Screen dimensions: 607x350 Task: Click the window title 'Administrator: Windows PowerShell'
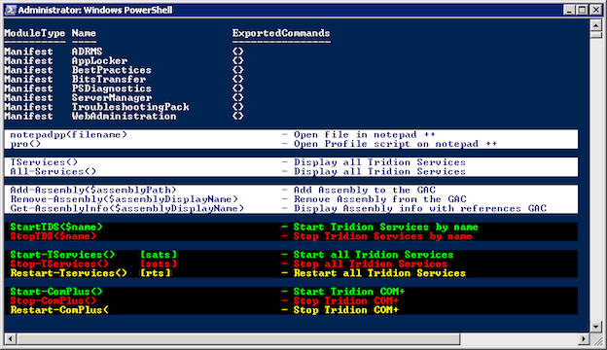click(x=95, y=10)
